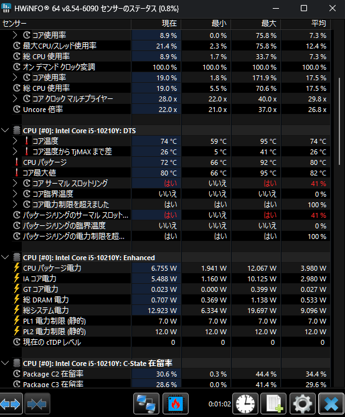Click the コア最大値 current value 80 °C
The image size is (345, 417).
(168, 173)
